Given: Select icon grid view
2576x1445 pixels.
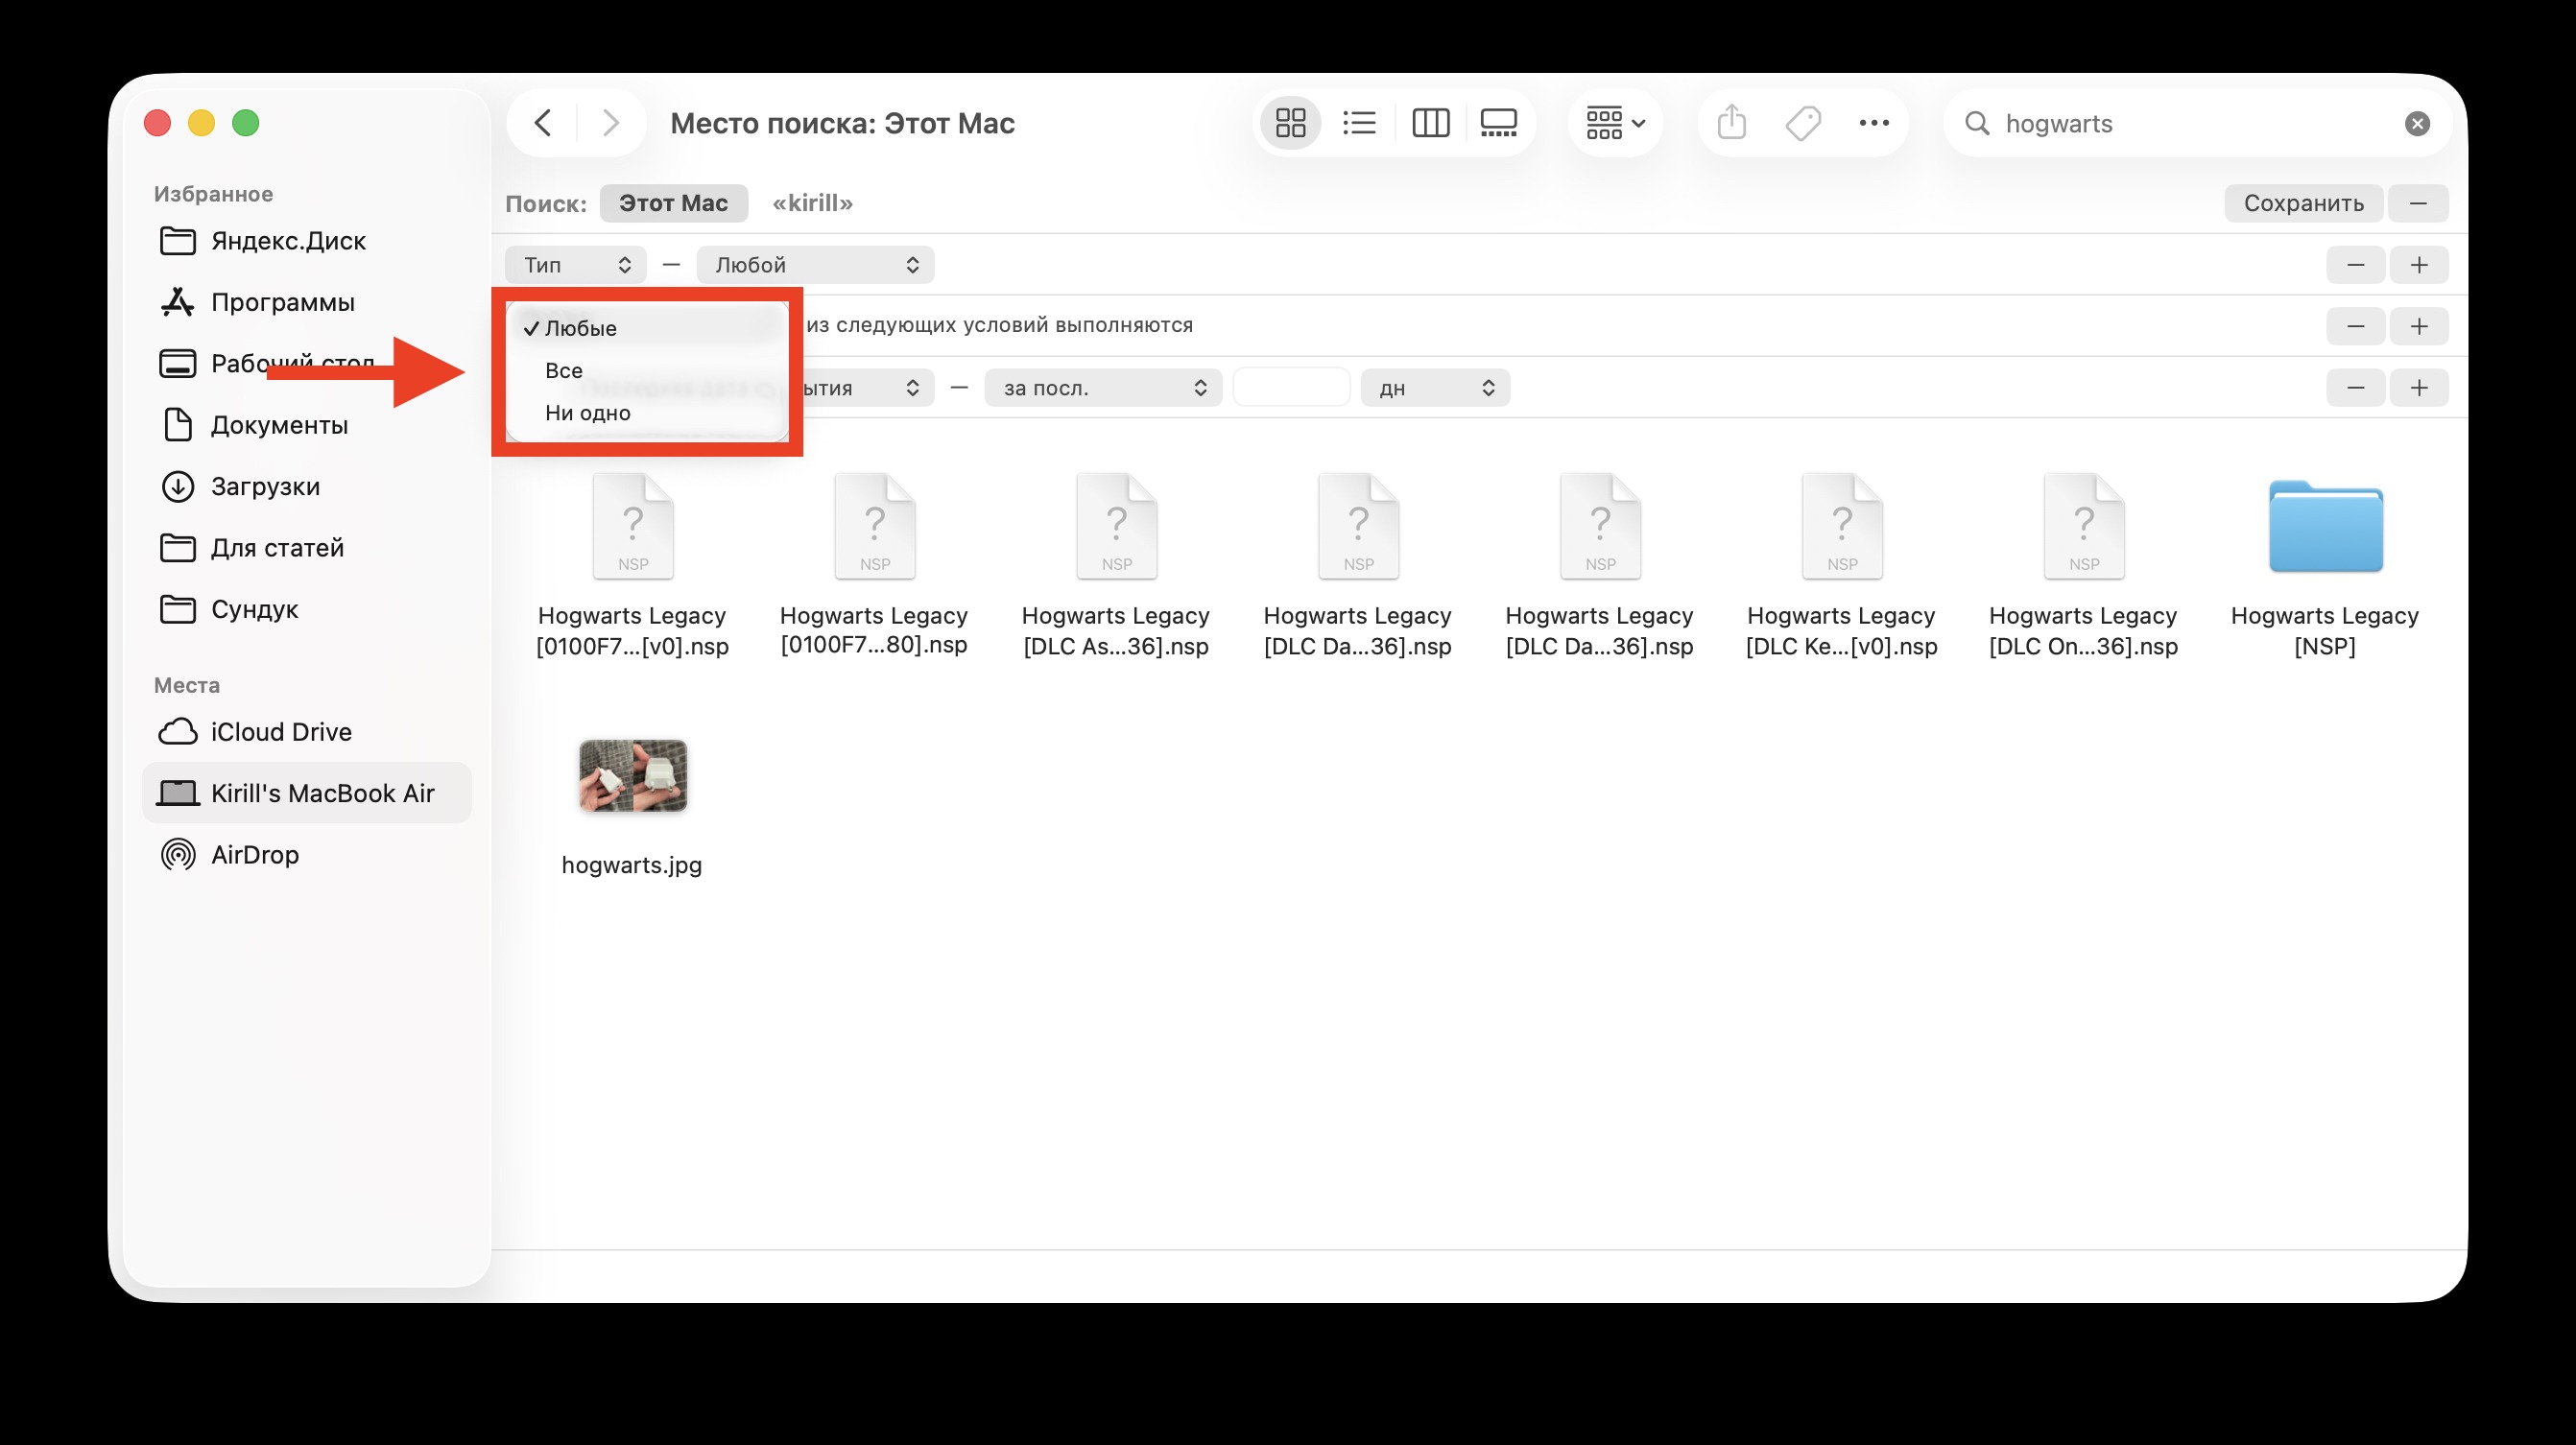Looking at the screenshot, I should (x=1290, y=123).
